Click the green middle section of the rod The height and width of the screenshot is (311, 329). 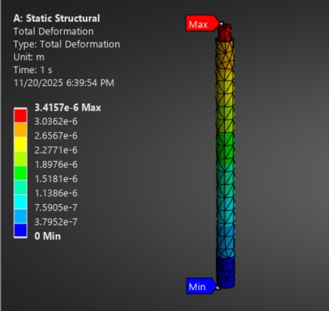coord(225,148)
